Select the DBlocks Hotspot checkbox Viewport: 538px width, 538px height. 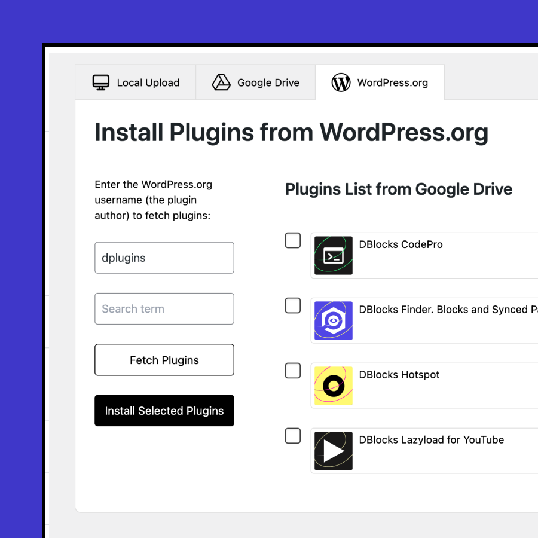[293, 371]
